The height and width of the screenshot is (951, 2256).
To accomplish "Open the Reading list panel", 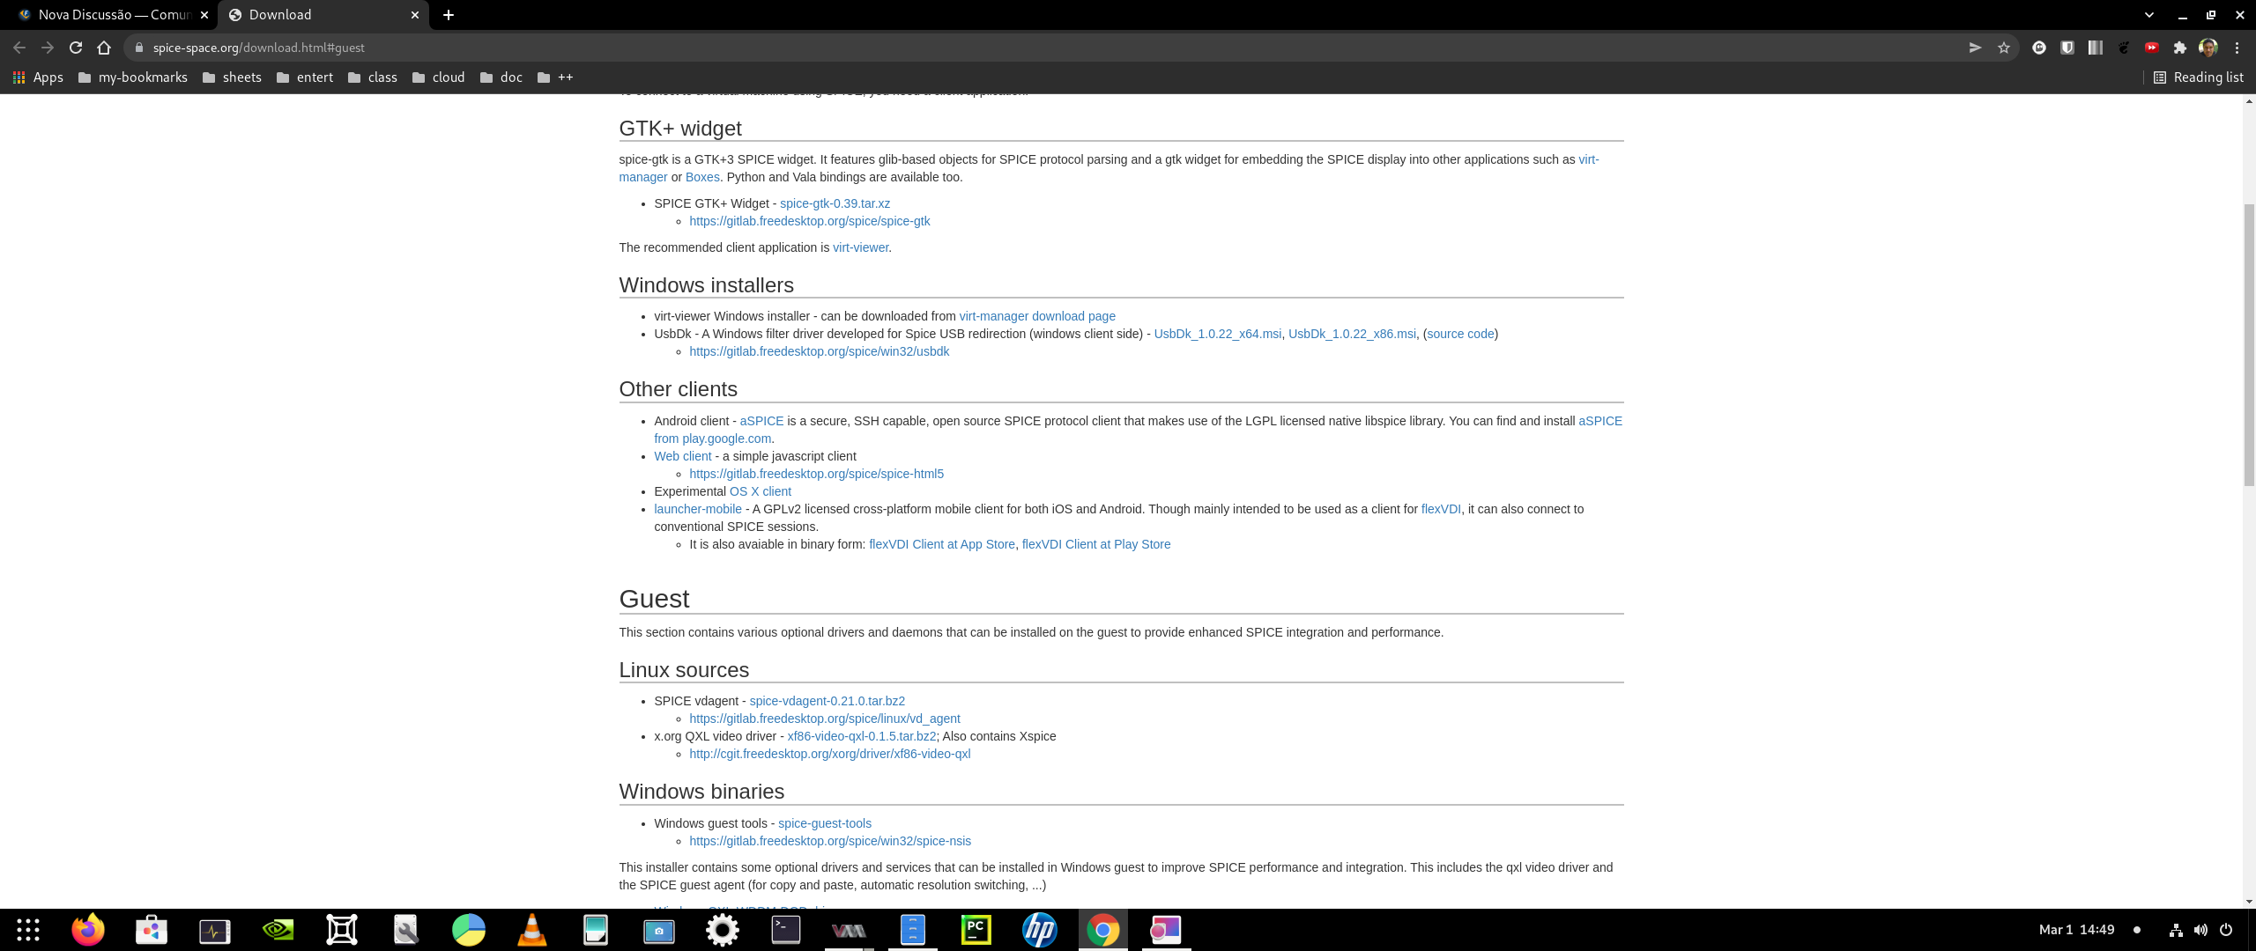I will point(2199,77).
